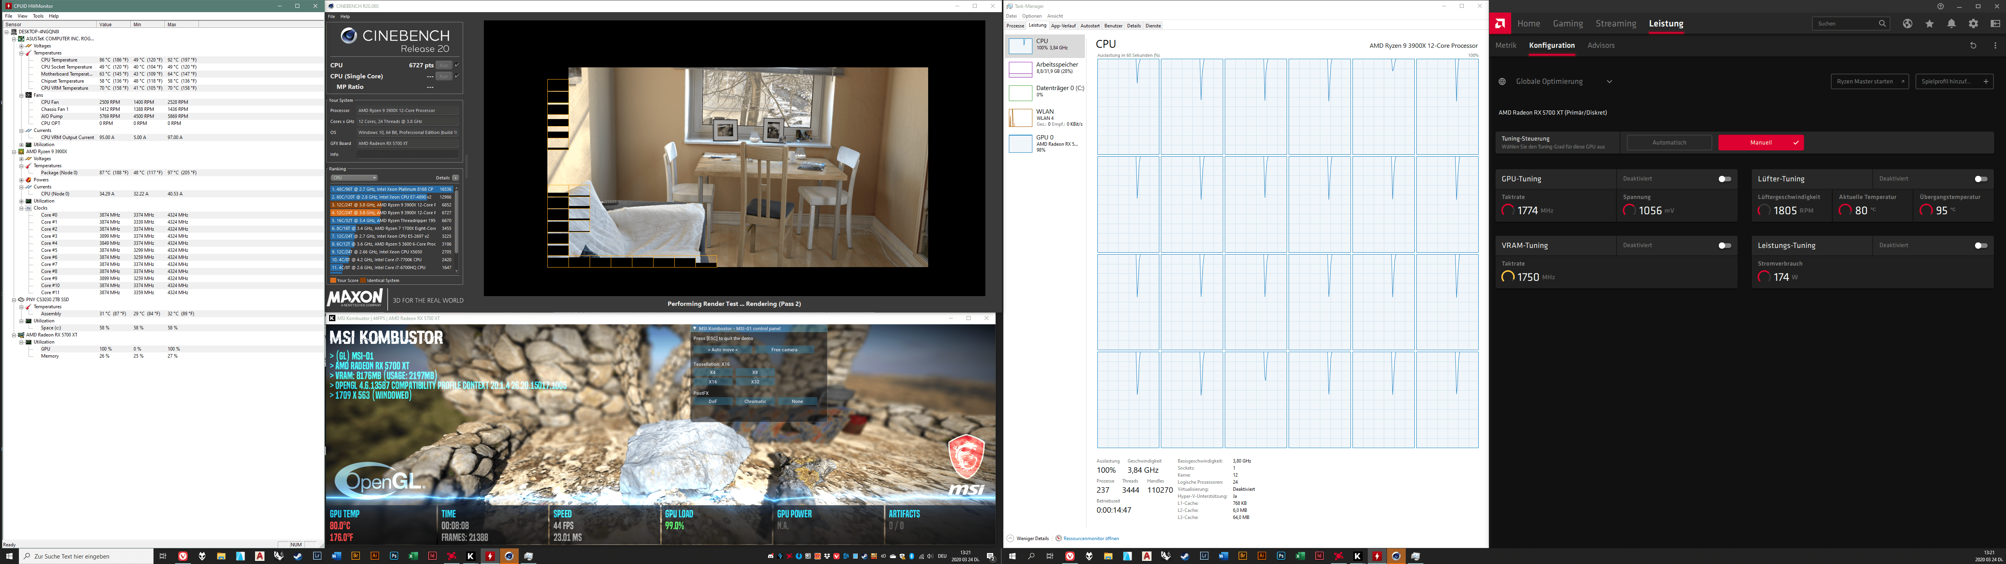The height and width of the screenshot is (564, 2006).
Task: Collapse the ASUSTeK COMPUTER INC. node
Action: 14,39
